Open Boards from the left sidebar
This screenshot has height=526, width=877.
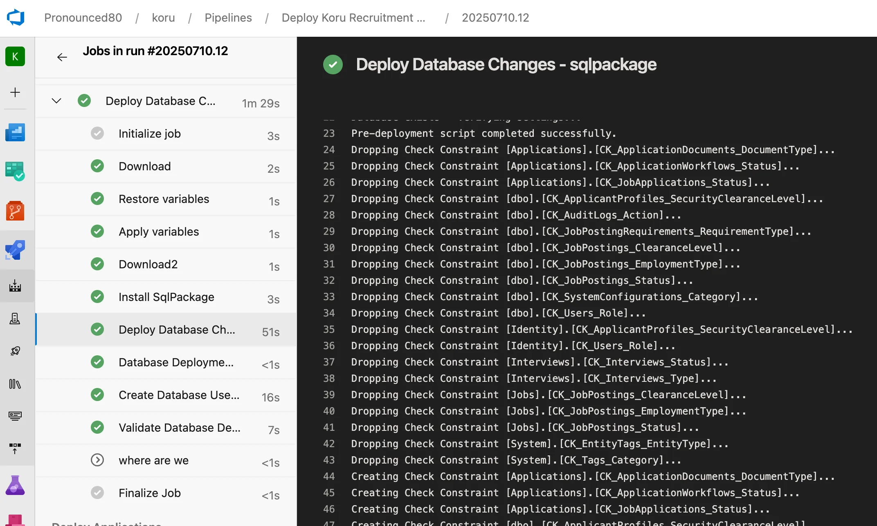point(16,171)
